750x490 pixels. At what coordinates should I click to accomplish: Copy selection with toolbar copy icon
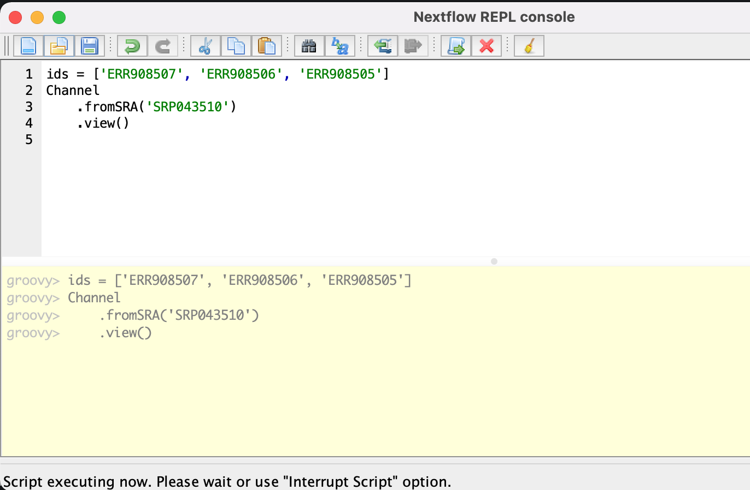pos(236,46)
